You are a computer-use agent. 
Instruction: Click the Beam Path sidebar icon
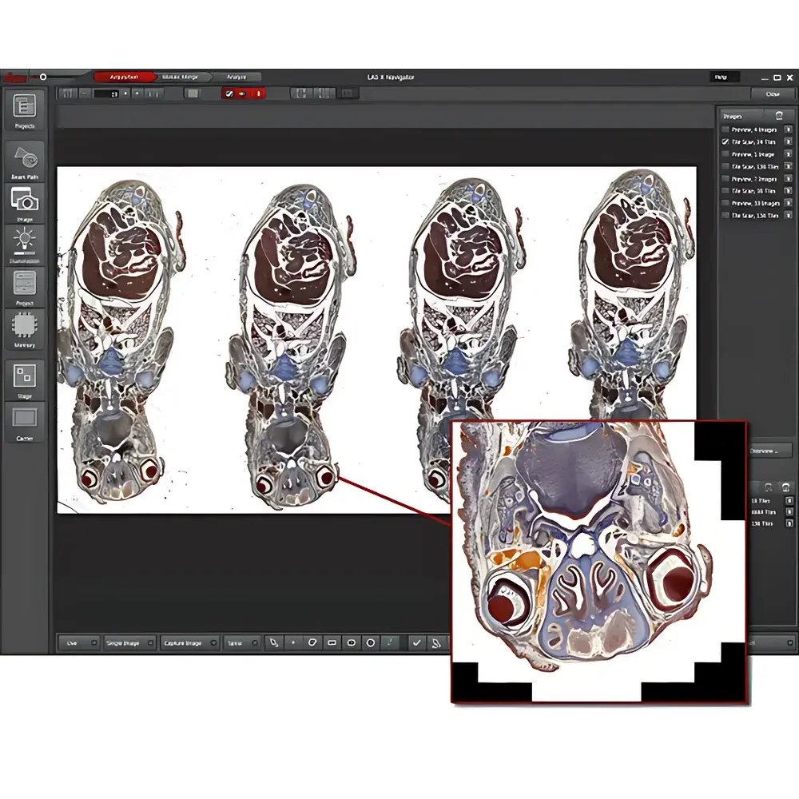(x=25, y=156)
